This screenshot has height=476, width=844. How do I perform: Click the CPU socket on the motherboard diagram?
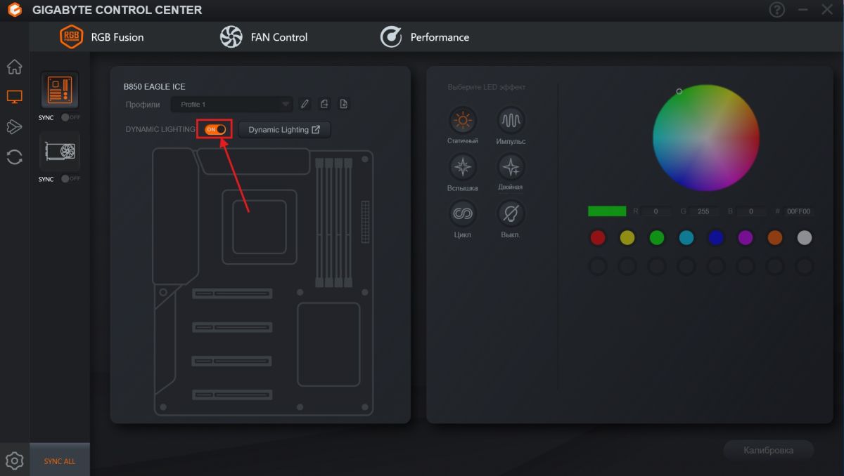[x=260, y=226]
